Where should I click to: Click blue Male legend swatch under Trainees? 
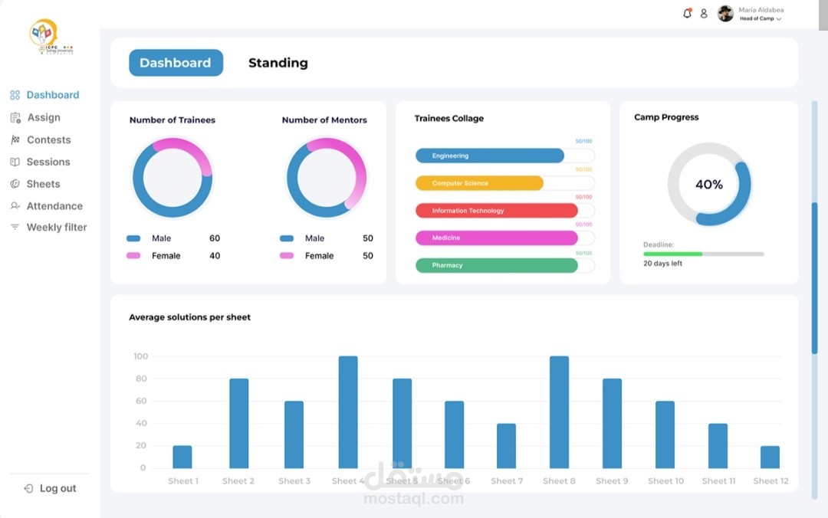tap(133, 238)
